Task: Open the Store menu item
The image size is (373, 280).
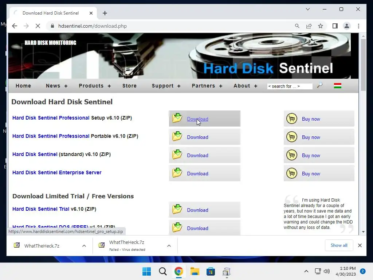Action: click(x=129, y=86)
